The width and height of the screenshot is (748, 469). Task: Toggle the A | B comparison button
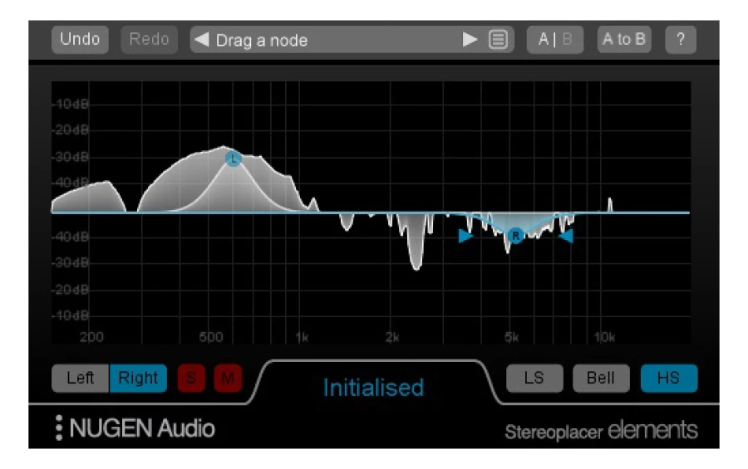[x=555, y=39]
